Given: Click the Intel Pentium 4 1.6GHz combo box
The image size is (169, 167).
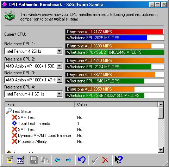Looking at the screenshot, I should pyautogui.click(x=33, y=94).
